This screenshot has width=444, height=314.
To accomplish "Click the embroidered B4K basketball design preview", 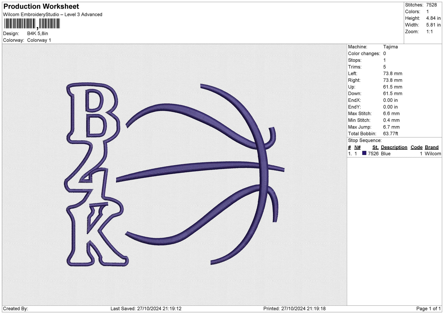I will coord(175,174).
